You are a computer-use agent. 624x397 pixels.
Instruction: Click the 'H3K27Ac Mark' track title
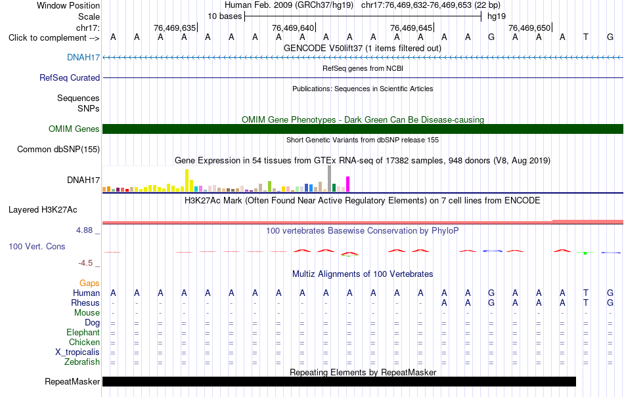click(362, 200)
